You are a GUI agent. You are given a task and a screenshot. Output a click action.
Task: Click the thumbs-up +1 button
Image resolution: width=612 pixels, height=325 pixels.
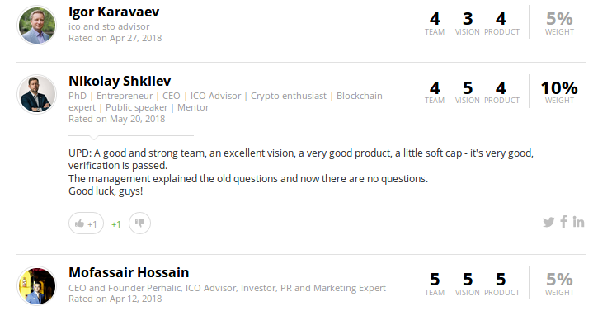(87, 224)
